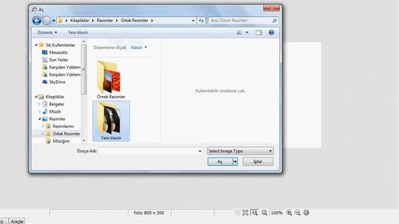Screen dimensions: 399x224
Task: Click the İptal cancel button
Action: pyautogui.click(x=257, y=162)
